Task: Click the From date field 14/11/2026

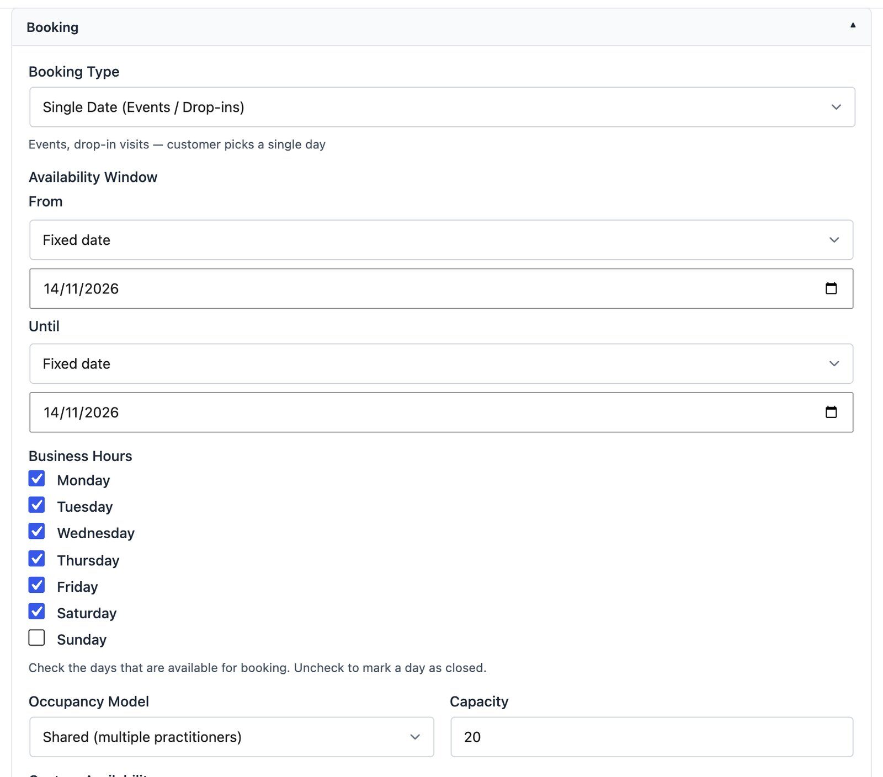Action: (441, 288)
